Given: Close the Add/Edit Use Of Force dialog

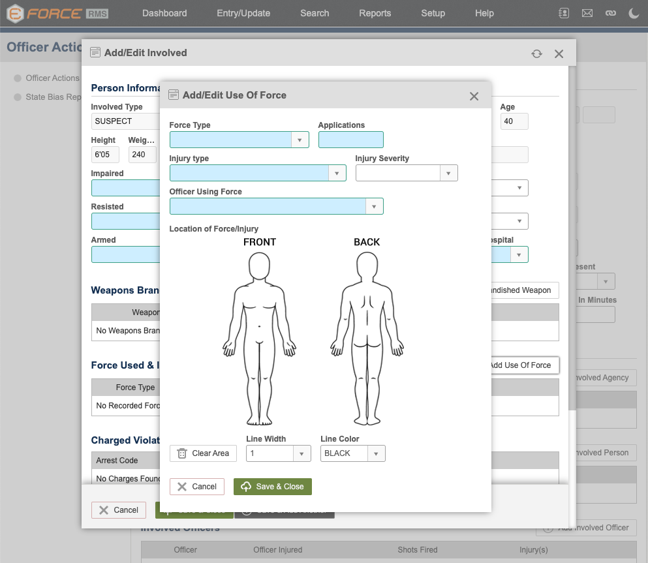Looking at the screenshot, I should 474,96.
